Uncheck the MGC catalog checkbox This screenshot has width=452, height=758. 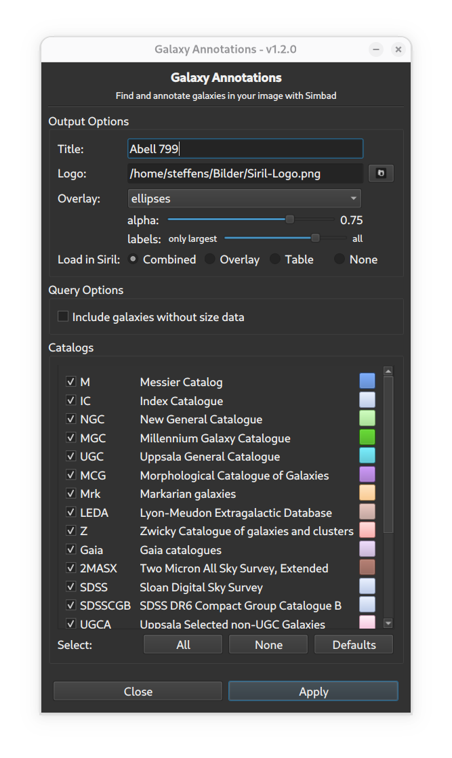point(70,438)
